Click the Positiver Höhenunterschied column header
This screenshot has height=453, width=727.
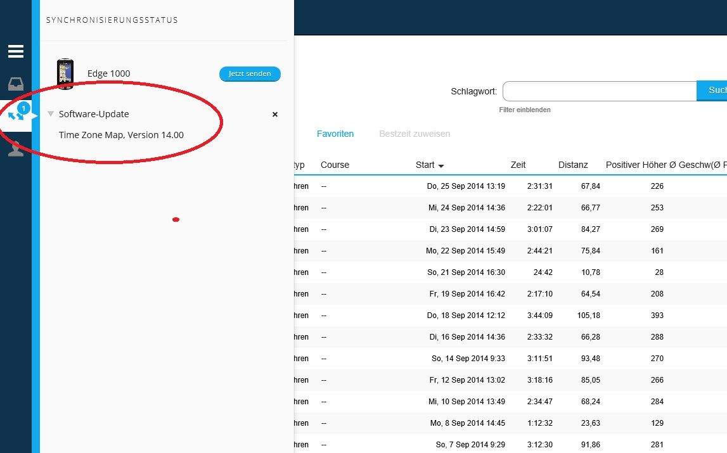coord(635,165)
